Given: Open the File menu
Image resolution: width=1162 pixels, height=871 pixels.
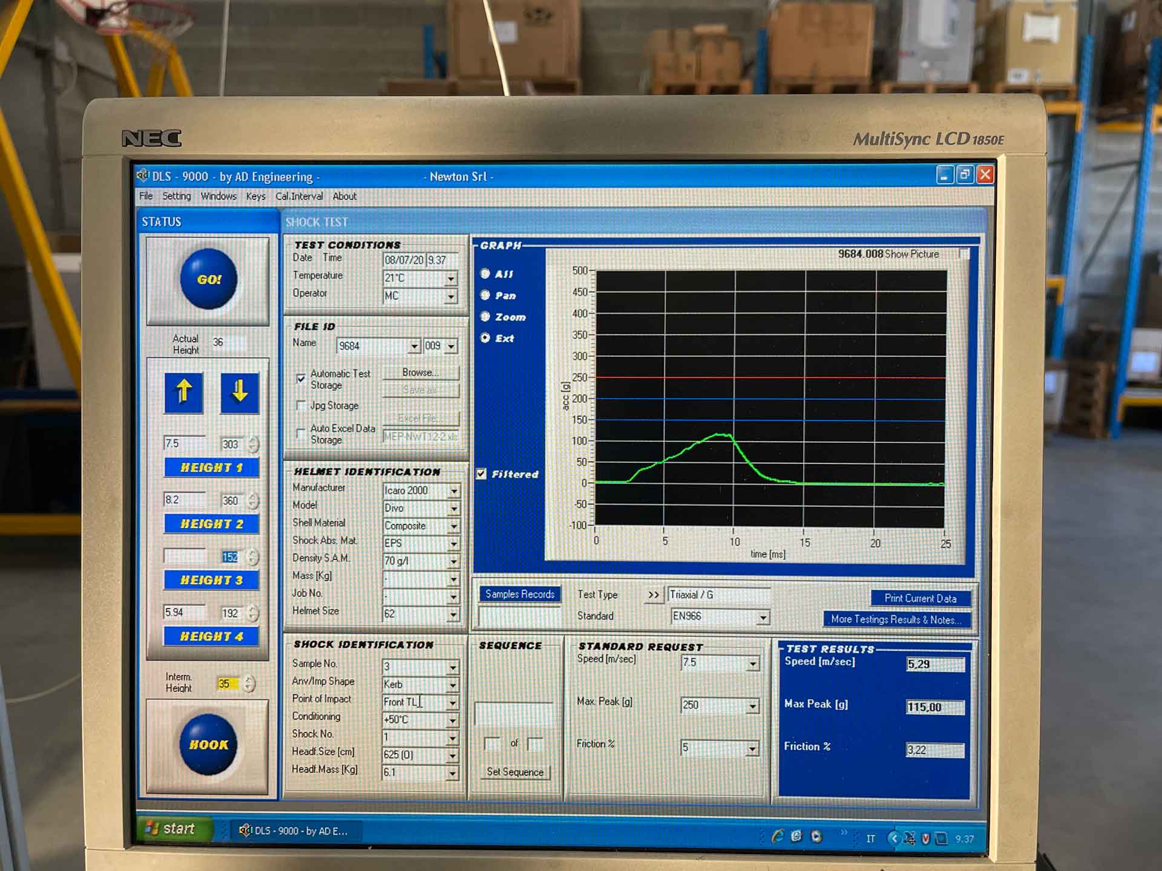Looking at the screenshot, I should 146,196.
